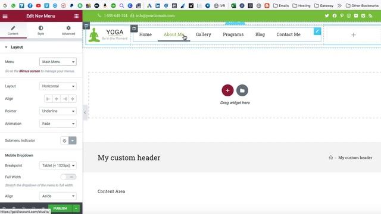Screen dimensions: 381x214
Task: Open the Contact Me menu item
Action: tap(288, 34)
